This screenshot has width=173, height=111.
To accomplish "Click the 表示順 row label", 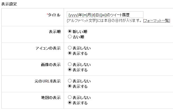I will click(55, 32).
